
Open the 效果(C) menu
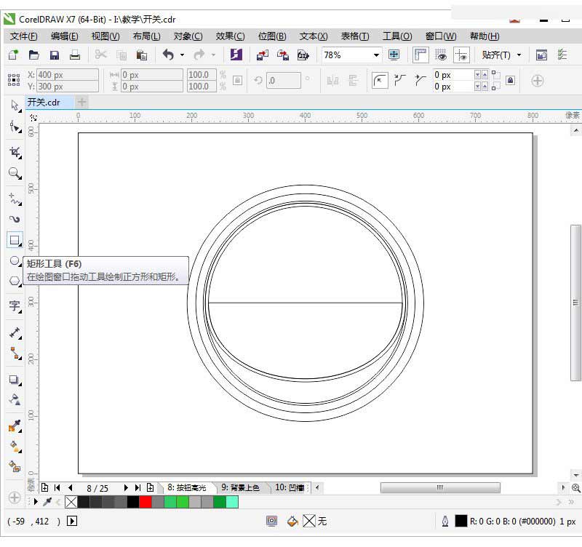point(230,36)
